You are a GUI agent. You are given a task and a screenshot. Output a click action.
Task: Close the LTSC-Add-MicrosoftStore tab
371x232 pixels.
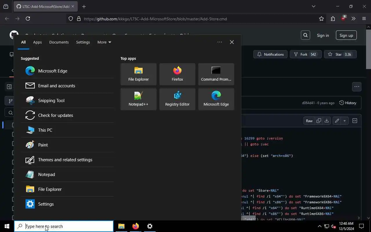[x=73, y=6]
